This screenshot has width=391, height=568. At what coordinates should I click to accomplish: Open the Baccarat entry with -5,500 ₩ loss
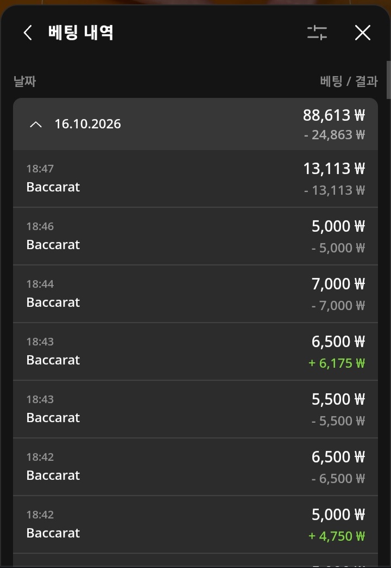(x=195, y=409)
